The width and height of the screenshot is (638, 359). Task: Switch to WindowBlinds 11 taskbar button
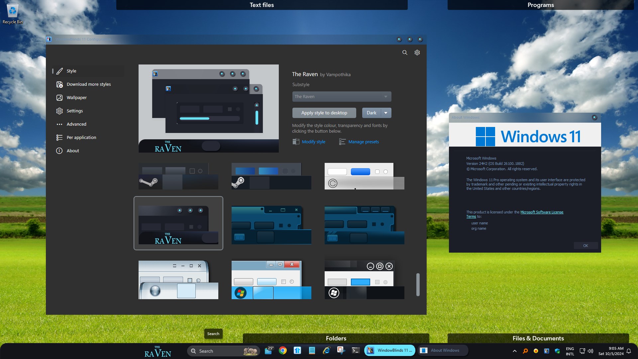pyautogui.click(x=390, y=350)
